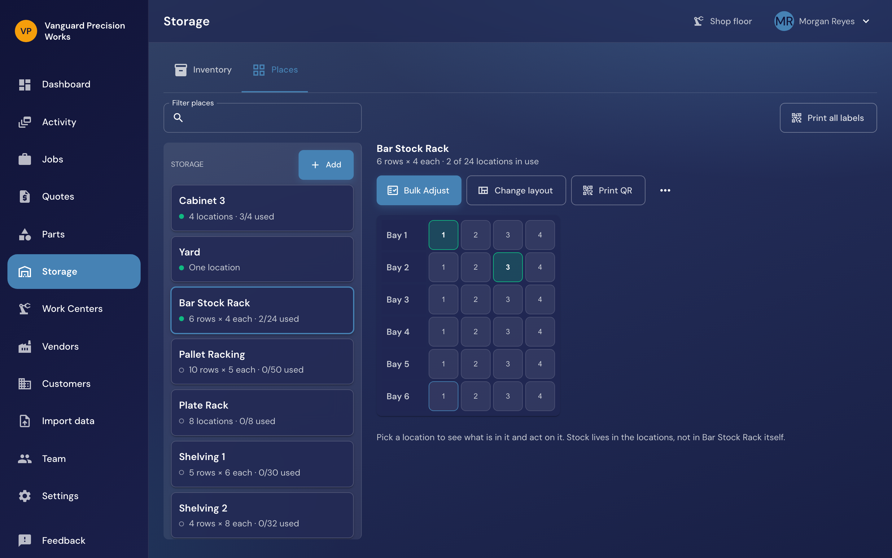Click the Bulk Adjust button
This screenshot has width=892, height=558.
coord(419,190)
